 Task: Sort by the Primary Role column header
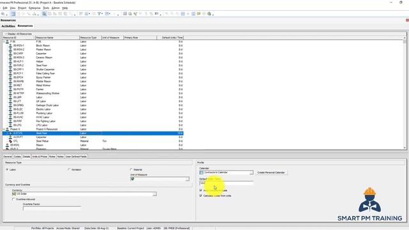[140, 38]
